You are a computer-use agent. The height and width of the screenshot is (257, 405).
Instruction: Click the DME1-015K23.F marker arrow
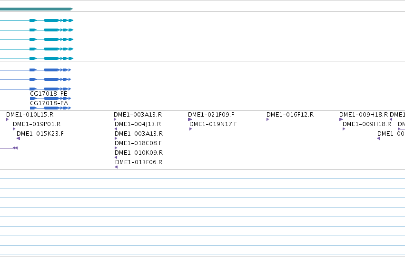(19, 138)
